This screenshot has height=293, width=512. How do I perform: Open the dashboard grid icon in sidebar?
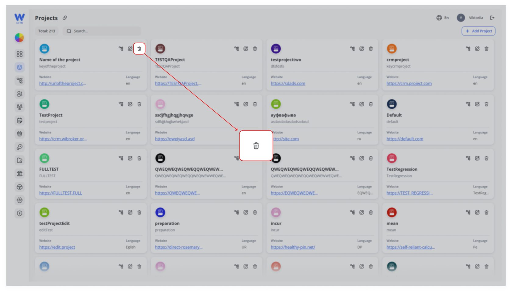pos(20,54)
